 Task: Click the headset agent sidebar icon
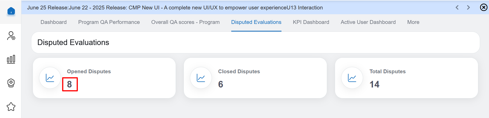11,83
